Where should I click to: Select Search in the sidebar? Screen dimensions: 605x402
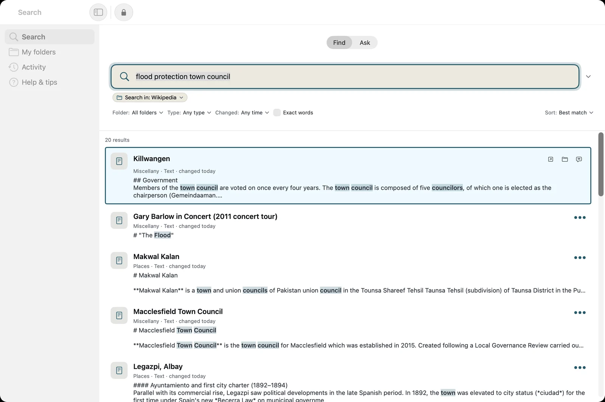50,37
